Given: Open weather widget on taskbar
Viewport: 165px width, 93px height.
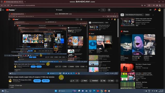Looking at the screenshot, I should click(x=5, y=91).
